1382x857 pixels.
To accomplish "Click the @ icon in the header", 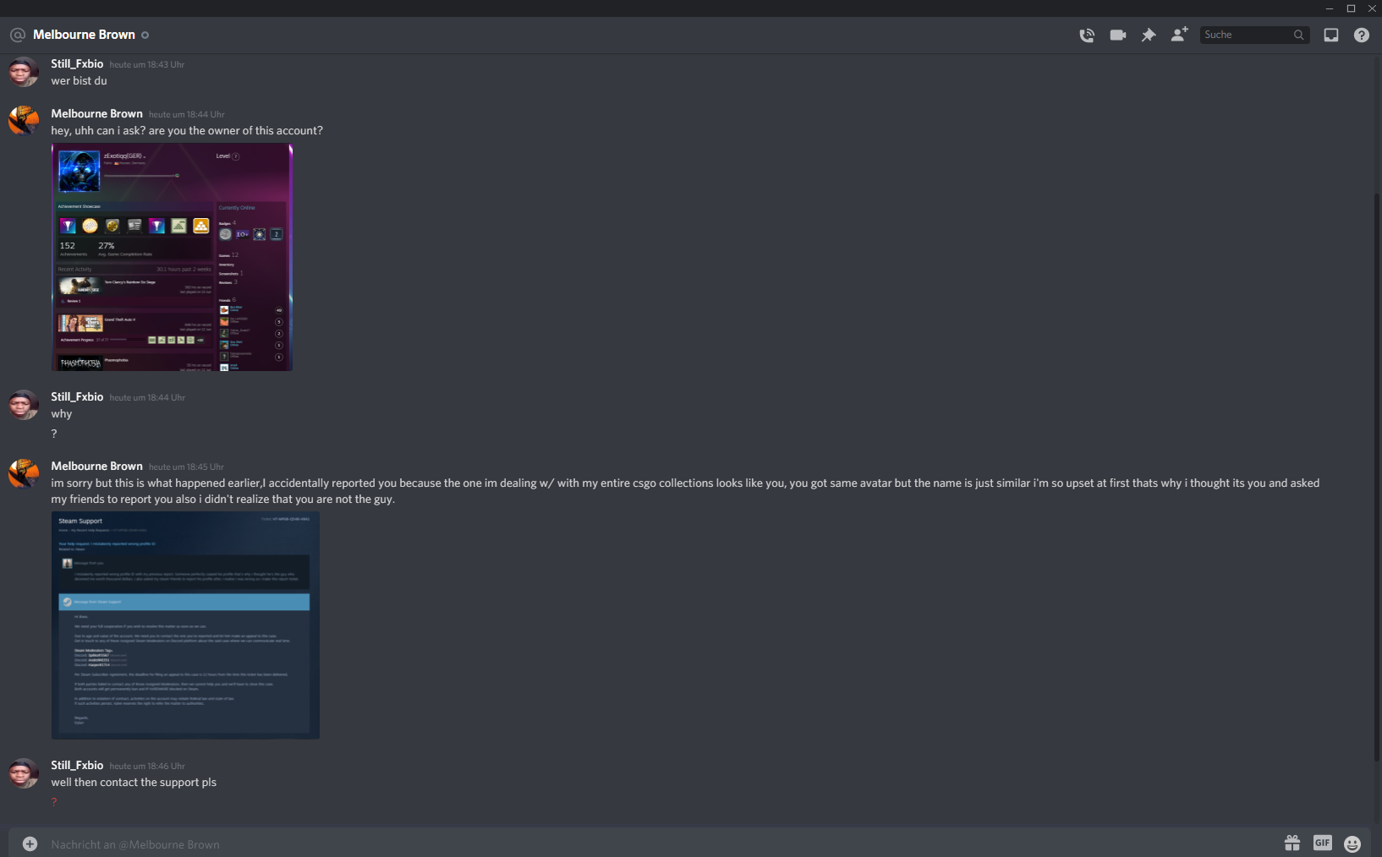I will point(18,35).
